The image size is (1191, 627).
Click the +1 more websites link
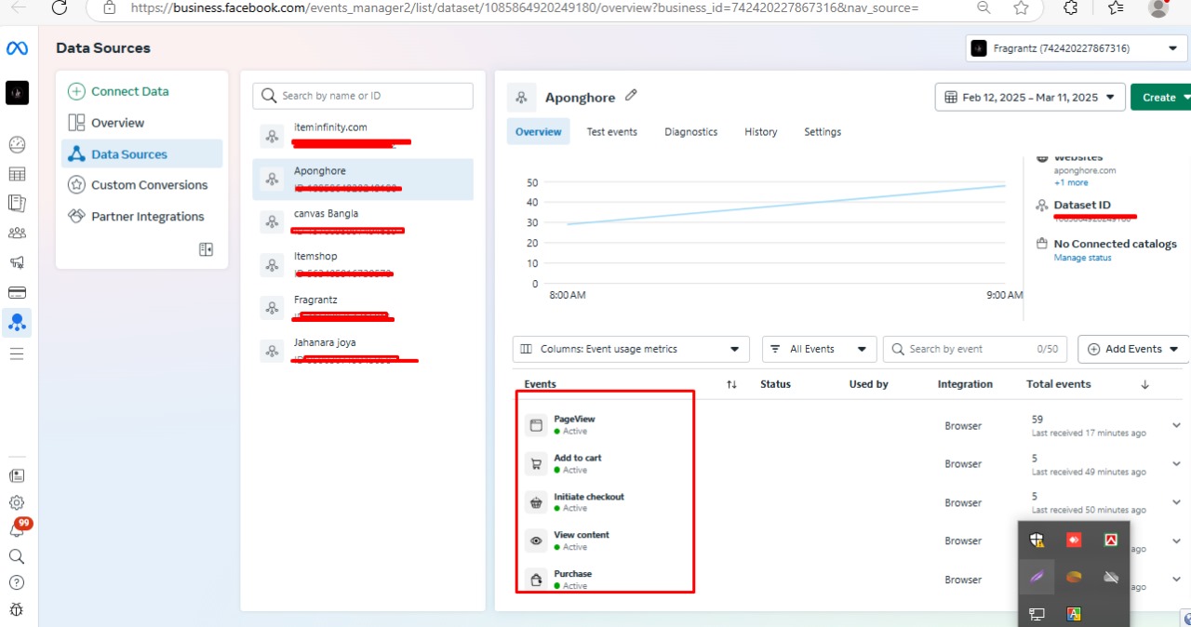[1071, 182]
